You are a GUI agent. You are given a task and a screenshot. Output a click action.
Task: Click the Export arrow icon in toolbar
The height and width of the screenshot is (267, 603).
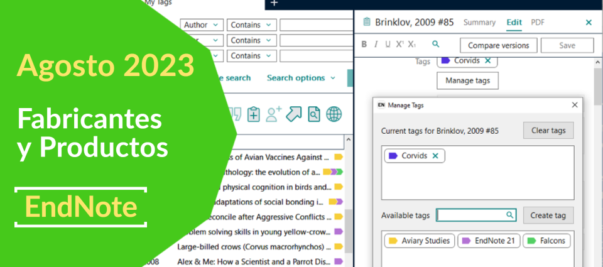point(294,114)
